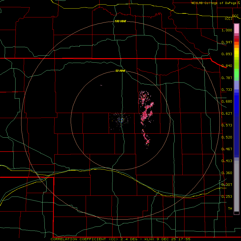Click the 100 NMI range ring label
This screenshot has width=241, height=241.
pyautogui.click(x=120, y=21)
